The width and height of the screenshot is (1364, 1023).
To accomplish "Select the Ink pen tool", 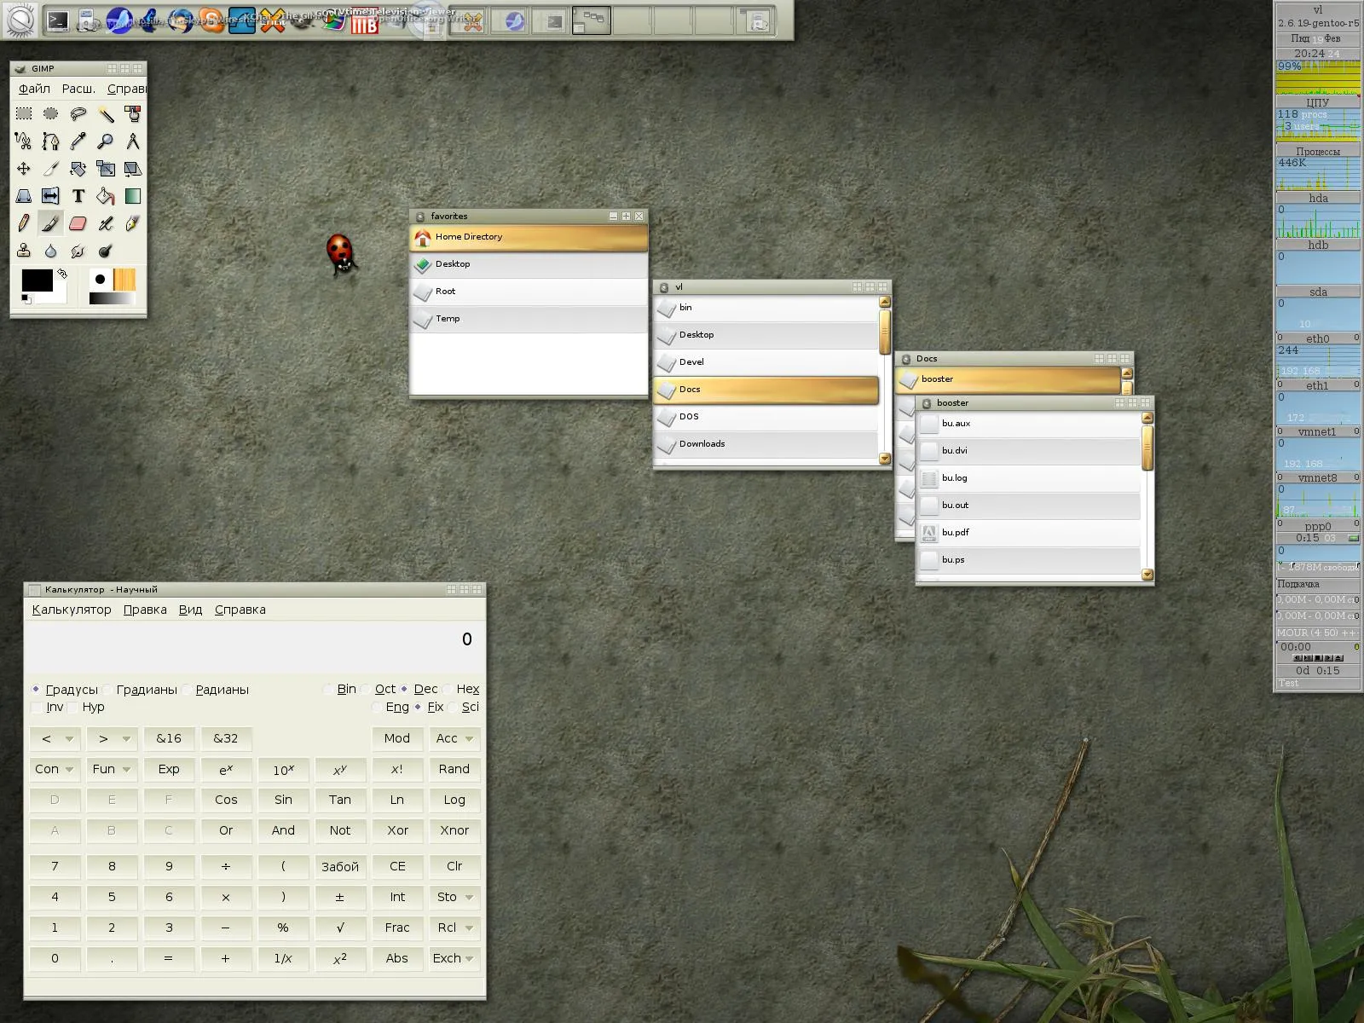I will coord(133,223).
